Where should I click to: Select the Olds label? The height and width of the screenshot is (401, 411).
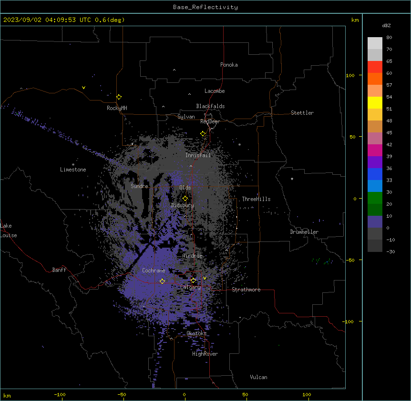point(185,188)
